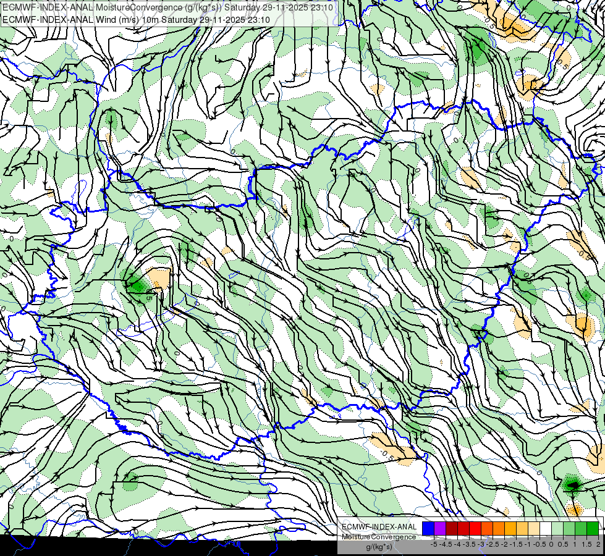Click the 2 tick label under the colorbar
Image resolution: width=605 pixels, height=556 pixels.
point(598,544)
